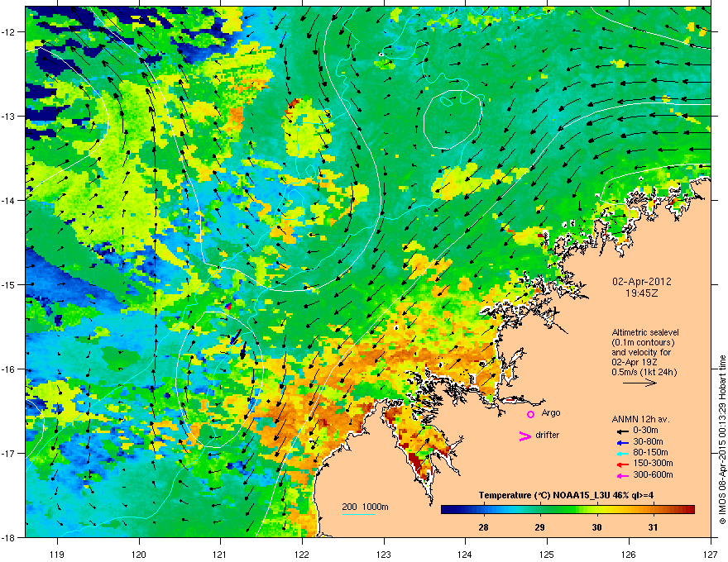Click the date label 02-Apr-2012
The width and height of the screenshot is (728, 562).
[x=642, y=282]
